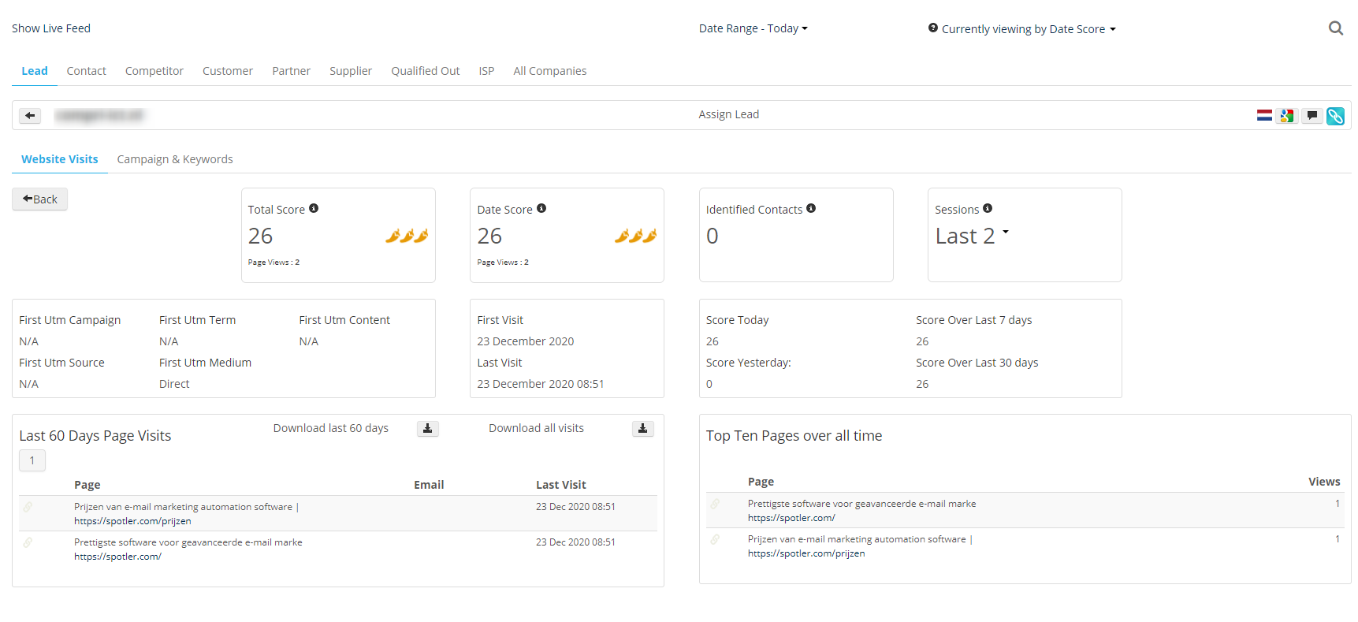Click the blurred lead company name

pyautogui.click(x=99, y=116)
